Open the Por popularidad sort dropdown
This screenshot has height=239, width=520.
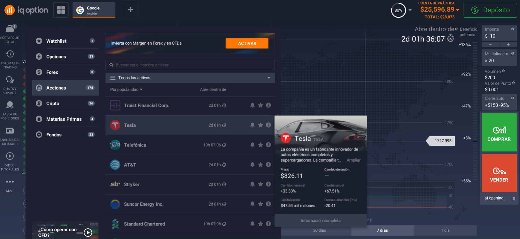click(126, 89)
